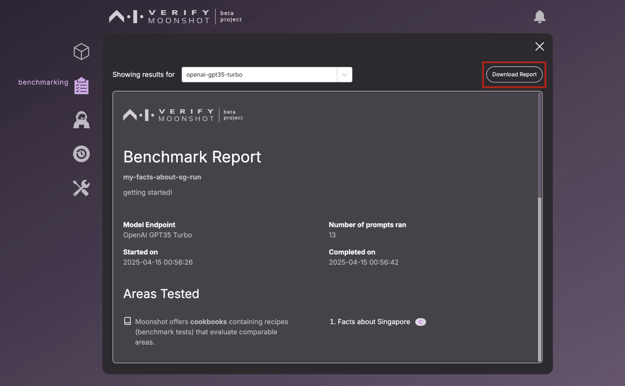
Task: Click the AI Verify Moonshot header logo
Action: [175, 17]
